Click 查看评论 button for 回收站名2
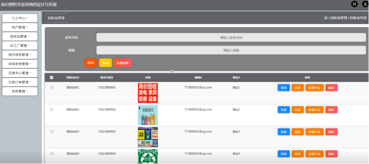This screenshot has height=164, width=369. pos(314,110)
